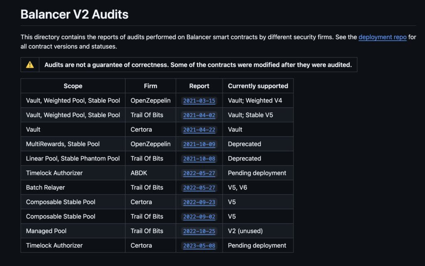Open the 2022-10-25 Managed Pool audit

(x=199, y=231)
